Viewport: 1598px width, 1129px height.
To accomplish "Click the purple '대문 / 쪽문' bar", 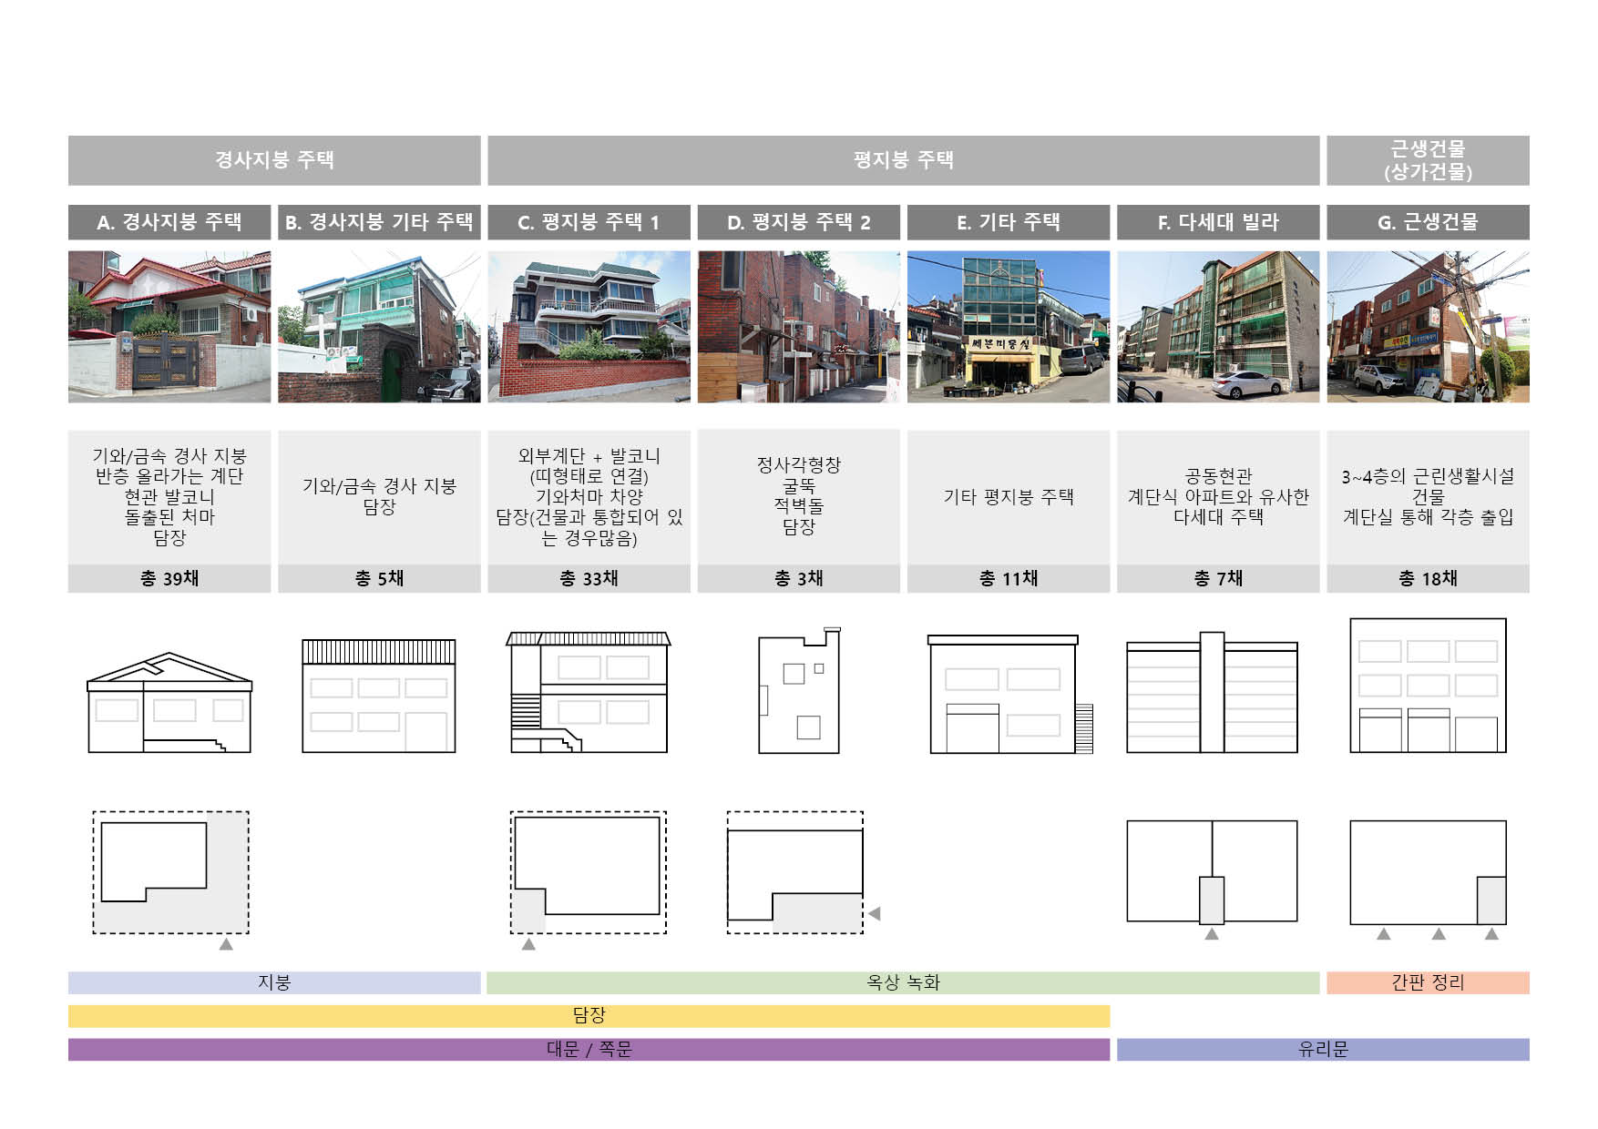I will tap(589, 1049).
